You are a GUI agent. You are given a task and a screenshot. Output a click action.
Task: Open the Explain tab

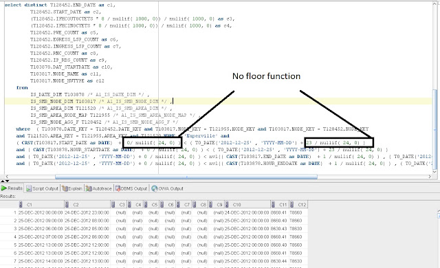click(72, 188)
